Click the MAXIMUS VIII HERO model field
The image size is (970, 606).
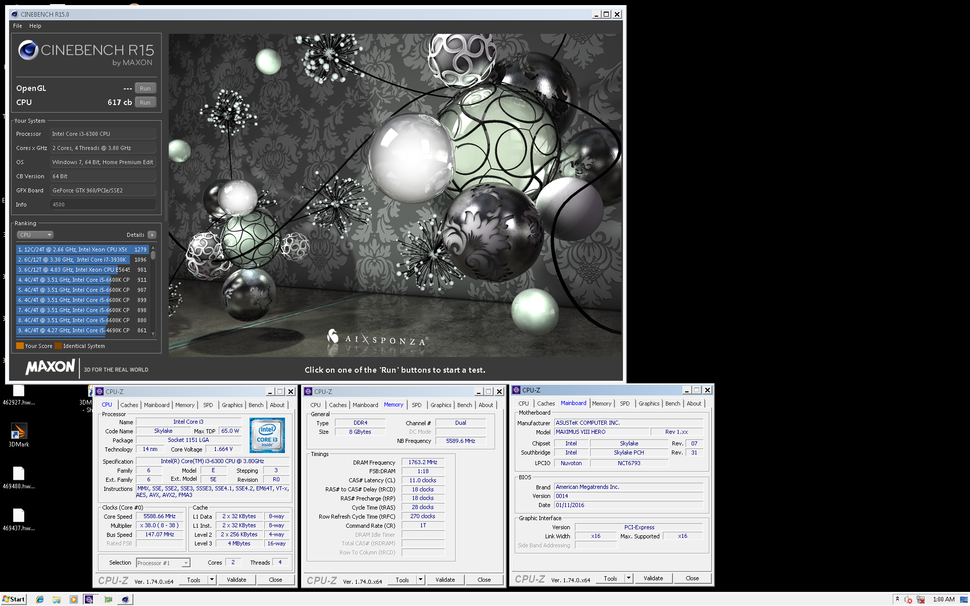pyautogui.click(x=601, y=432)
